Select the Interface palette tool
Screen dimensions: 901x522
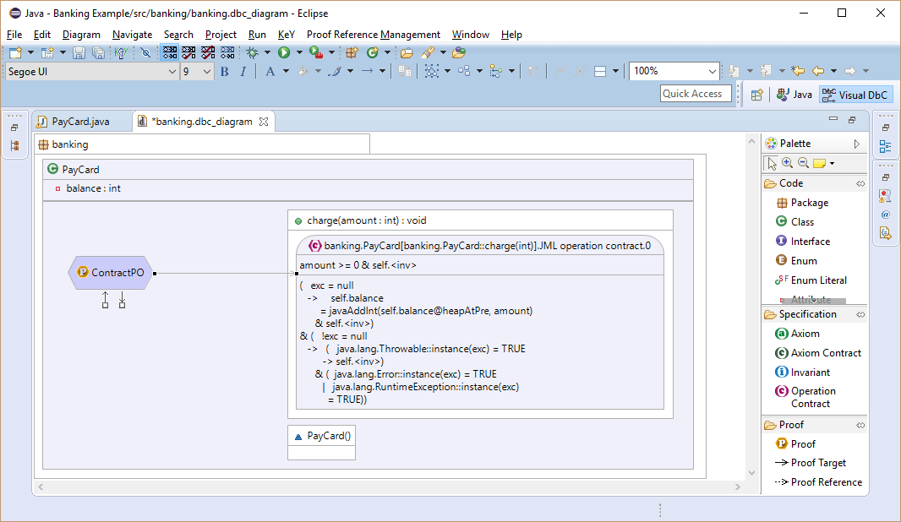[803, 242]
